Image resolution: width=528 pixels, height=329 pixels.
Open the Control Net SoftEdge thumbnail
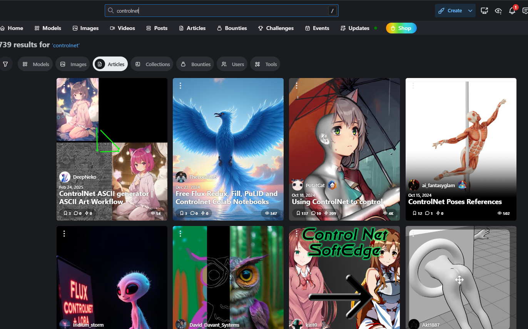[344, 277]
